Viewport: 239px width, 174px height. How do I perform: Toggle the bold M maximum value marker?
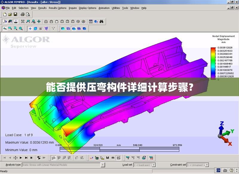[x=108, y=158]
